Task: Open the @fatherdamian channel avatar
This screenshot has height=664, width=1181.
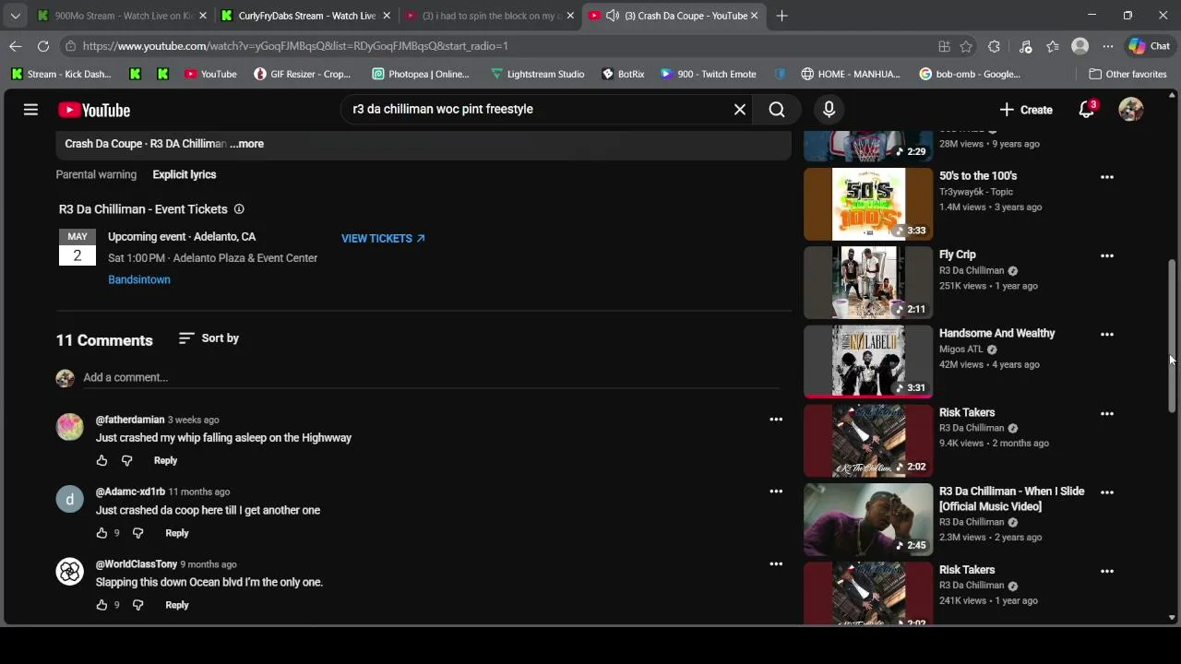Action: point(69,427)
